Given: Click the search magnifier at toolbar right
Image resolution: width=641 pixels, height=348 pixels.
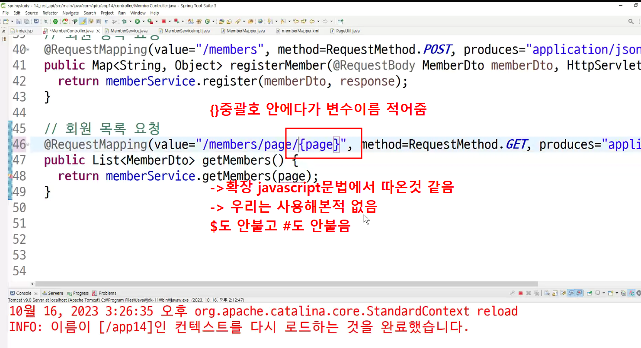Looking at the screenshot, I should 631,21.
